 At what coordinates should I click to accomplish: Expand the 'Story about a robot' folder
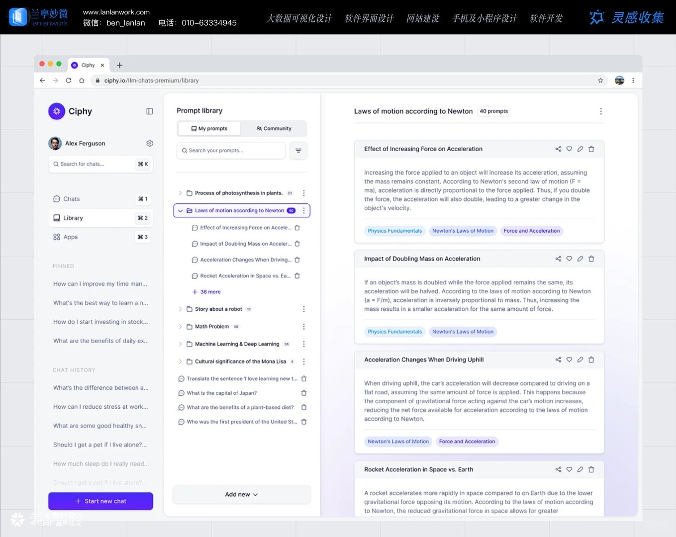tap(180, 309)
